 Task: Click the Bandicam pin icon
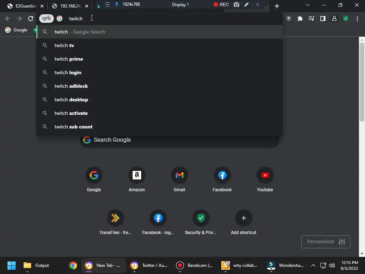[x=117, y=4]
